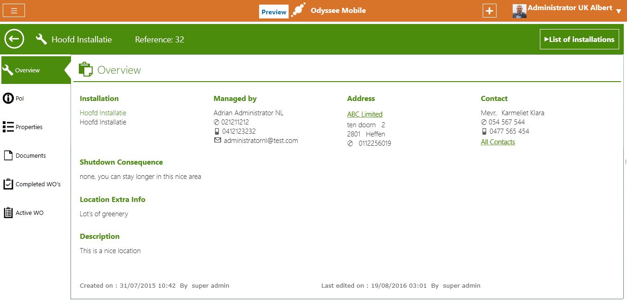This screenshot has height=302, width=627.
Task: Click the wrench icon in header
Action: 41,39
